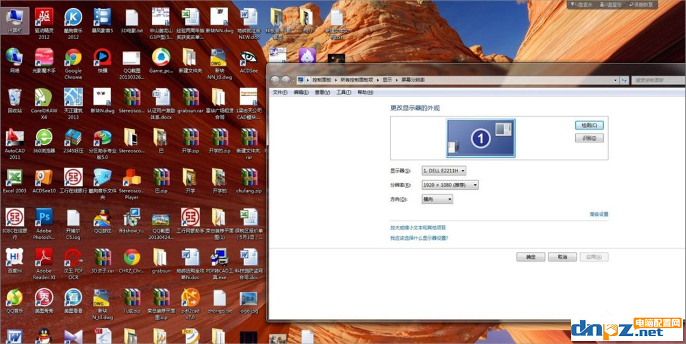The height and width of the screenshot is (344, 686).
Task: Open the 查看(V) menu
Action: [x=322, y=93]
